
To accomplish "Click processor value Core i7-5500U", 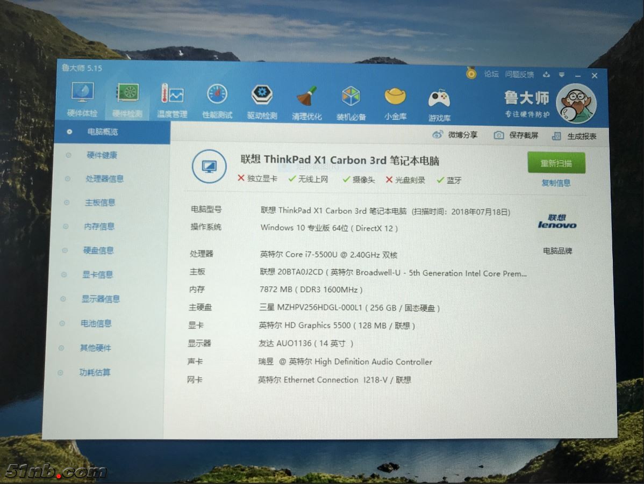I will pos(328,255).
